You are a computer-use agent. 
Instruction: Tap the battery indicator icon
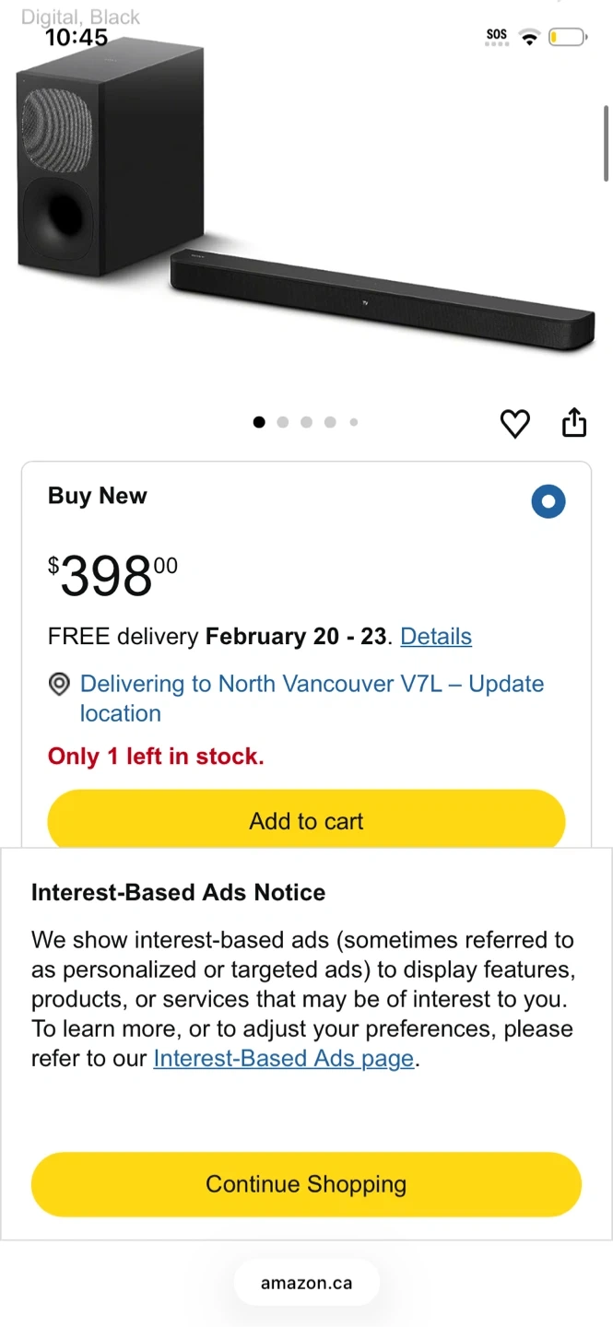[567, 38]
